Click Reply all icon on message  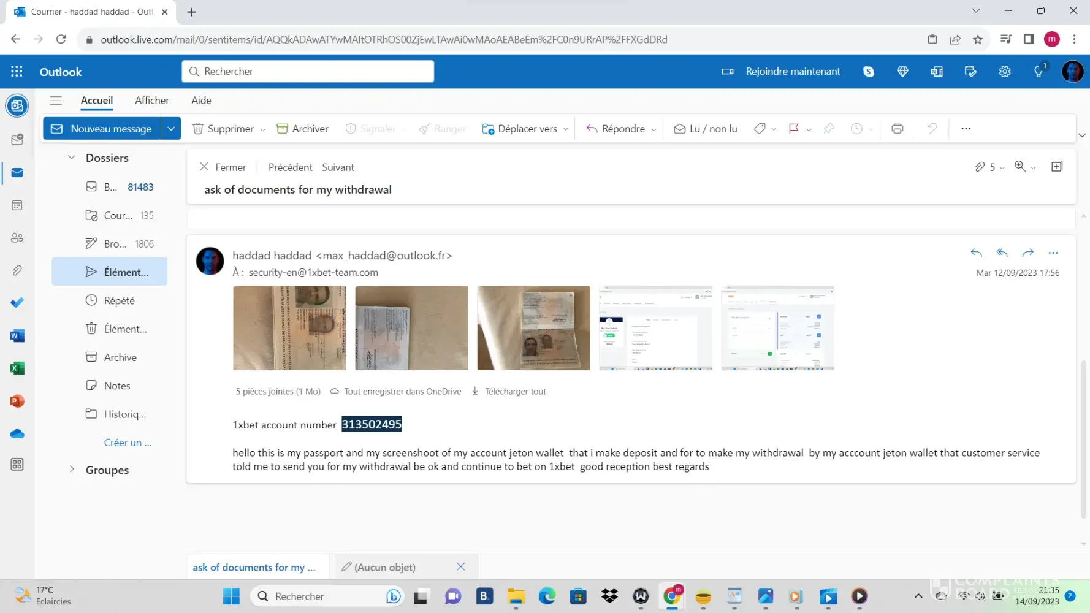[1002, 253]
